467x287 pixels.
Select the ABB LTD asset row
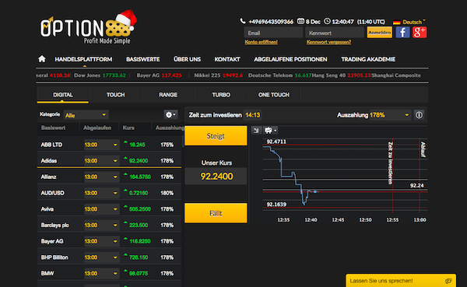[x=109, y=145]
